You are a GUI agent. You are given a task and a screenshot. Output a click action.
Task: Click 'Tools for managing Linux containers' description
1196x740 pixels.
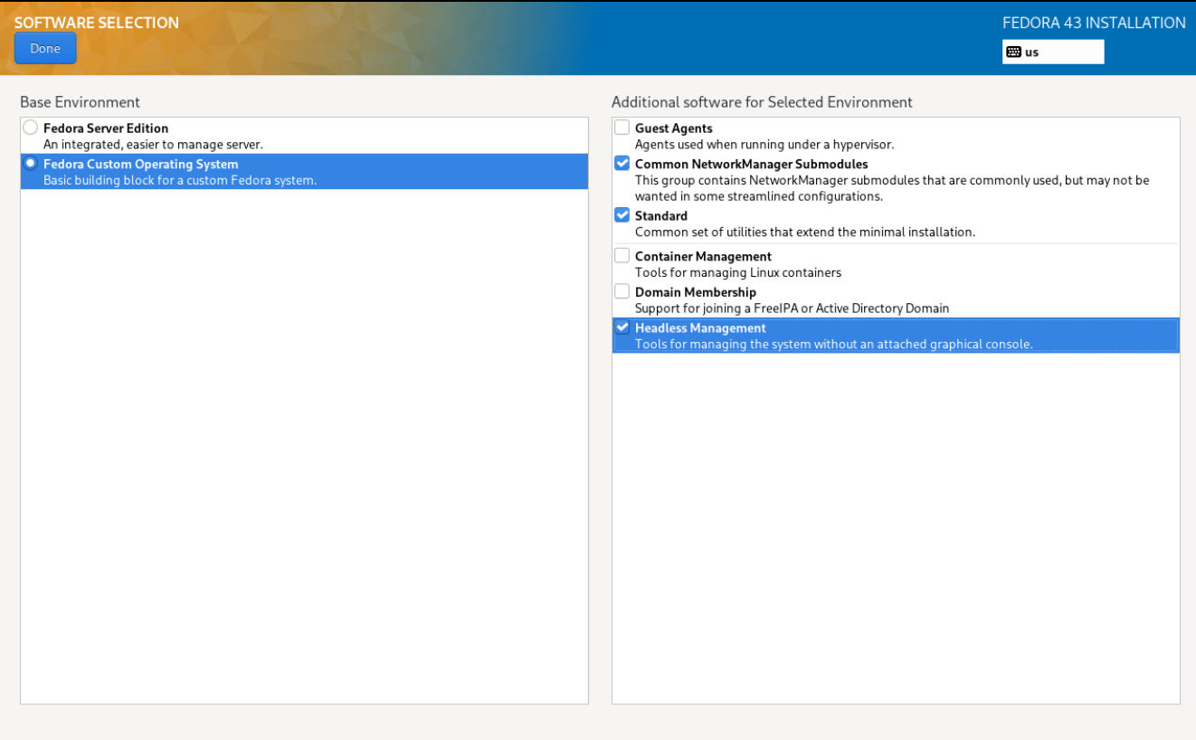tap(737, 272)
